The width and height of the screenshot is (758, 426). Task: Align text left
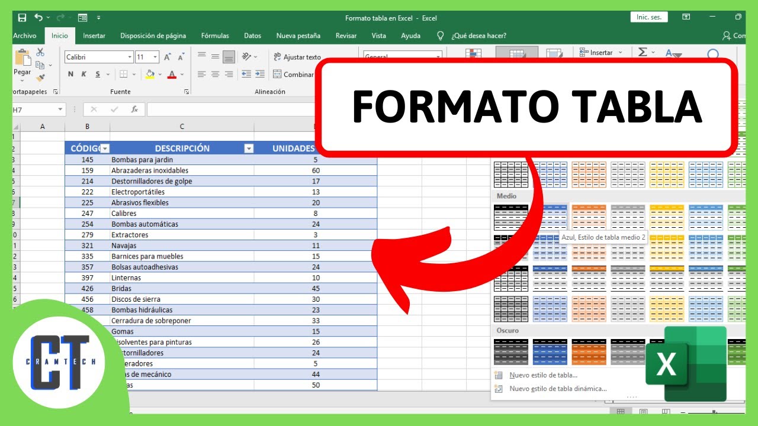coord(201,75)
